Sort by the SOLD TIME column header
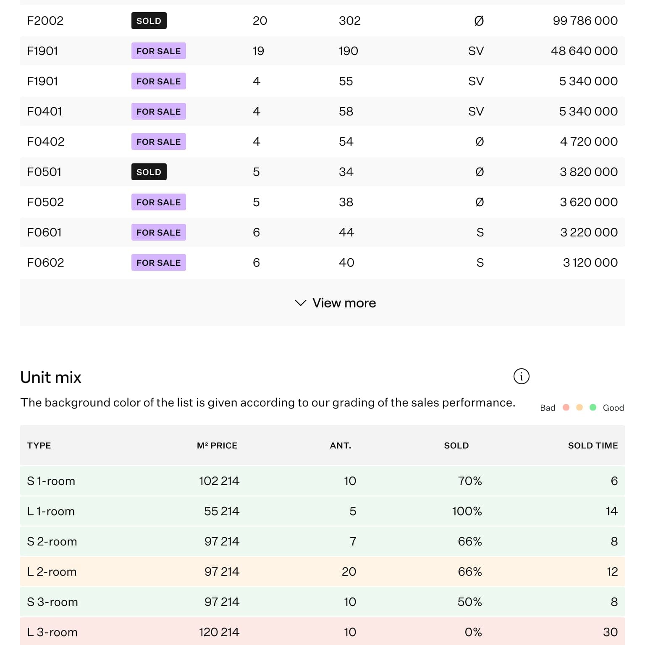The width and height of the screenshot is (645, 645). click(x=593, y=446)
